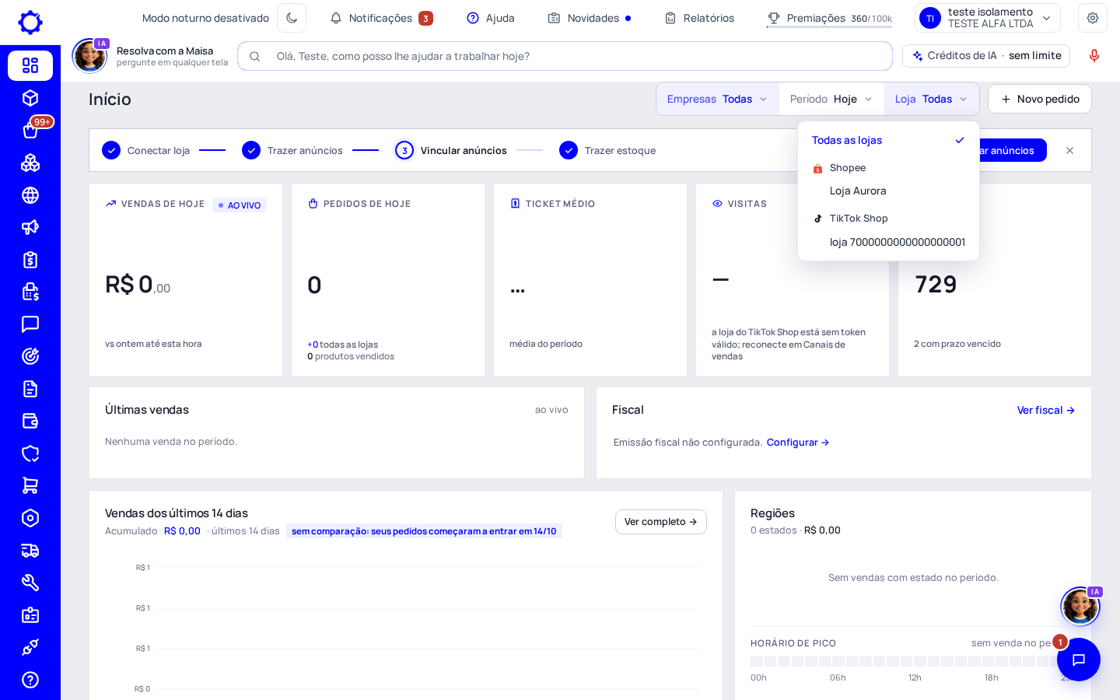Image resolution: width=1120 pixels, height=700 pixels.
Task: Open the target icon in the sidebar
Action: (x=30, y=356)
